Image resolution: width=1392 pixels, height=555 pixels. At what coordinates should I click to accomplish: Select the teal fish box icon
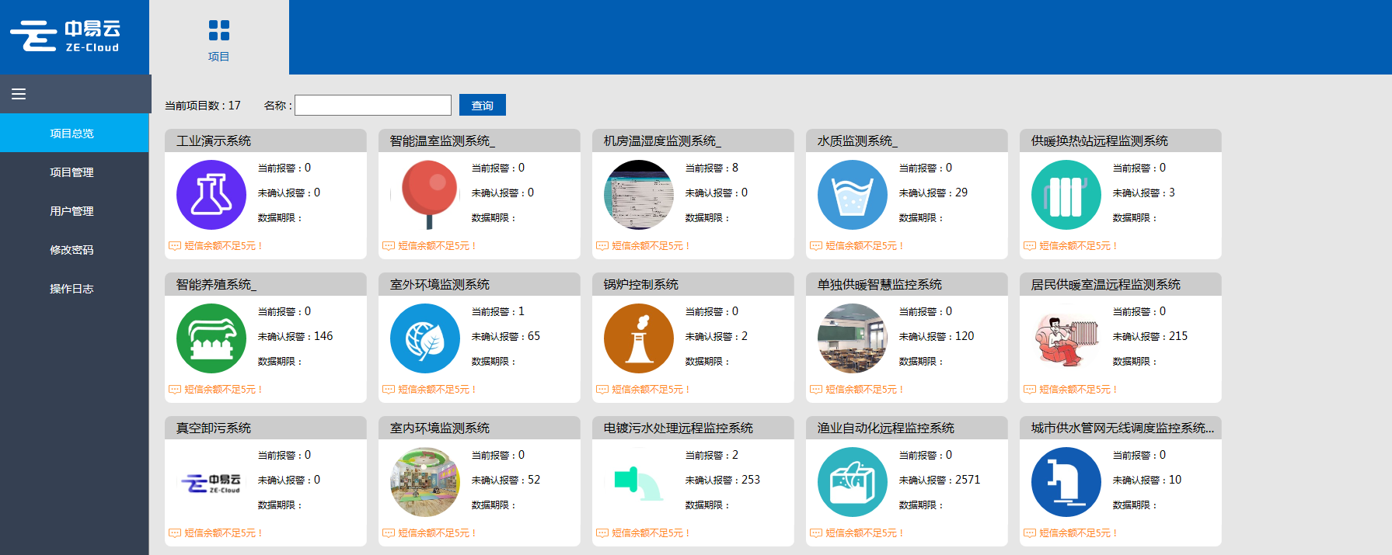[x=852, y=482]
